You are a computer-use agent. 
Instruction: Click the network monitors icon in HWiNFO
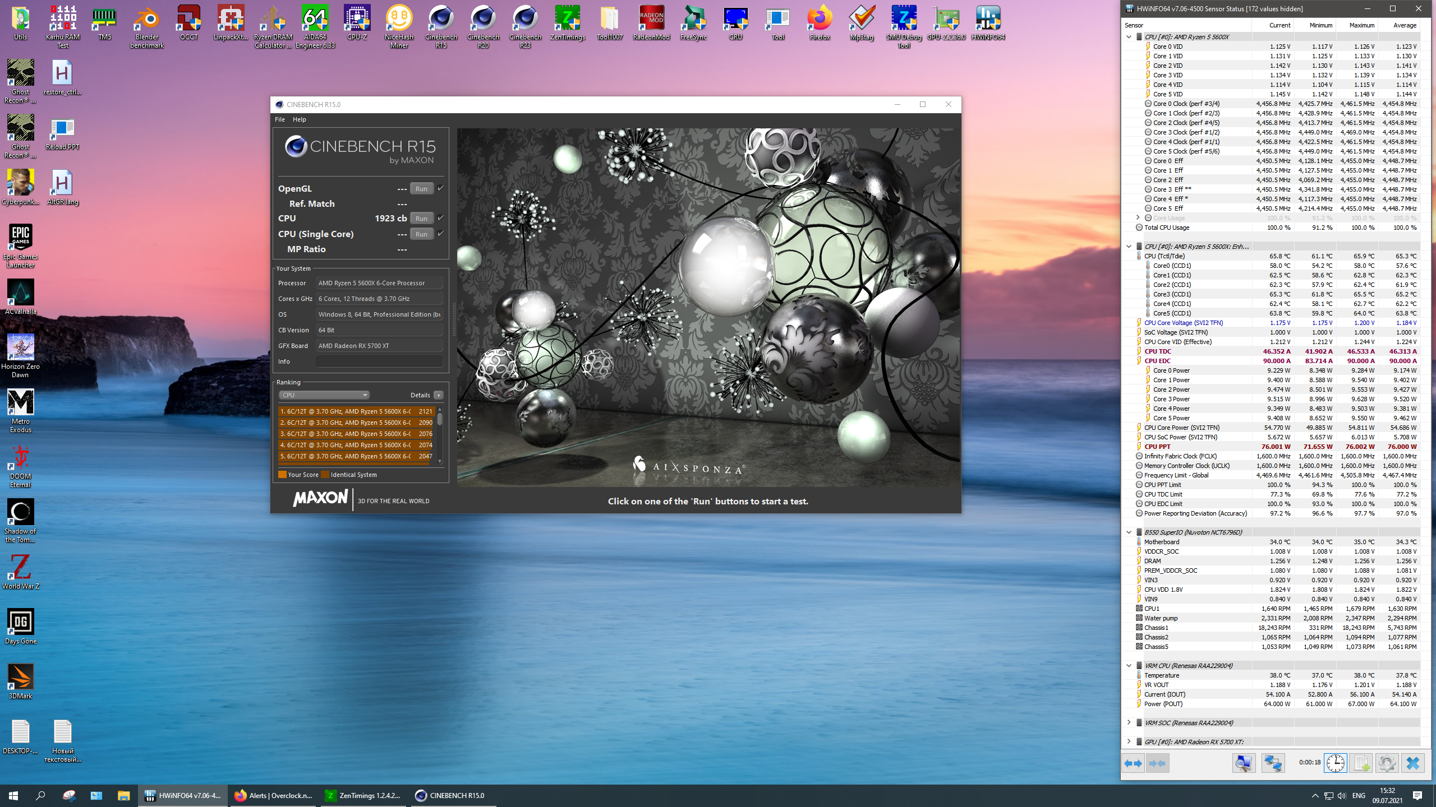point(1273,763)
